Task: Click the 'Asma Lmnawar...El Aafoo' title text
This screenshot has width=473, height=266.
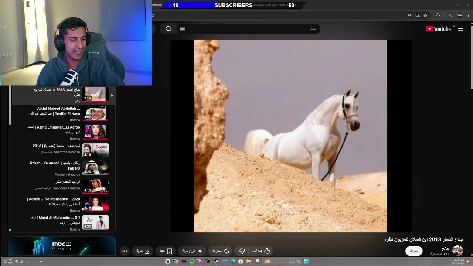Action: pos(59,127)
